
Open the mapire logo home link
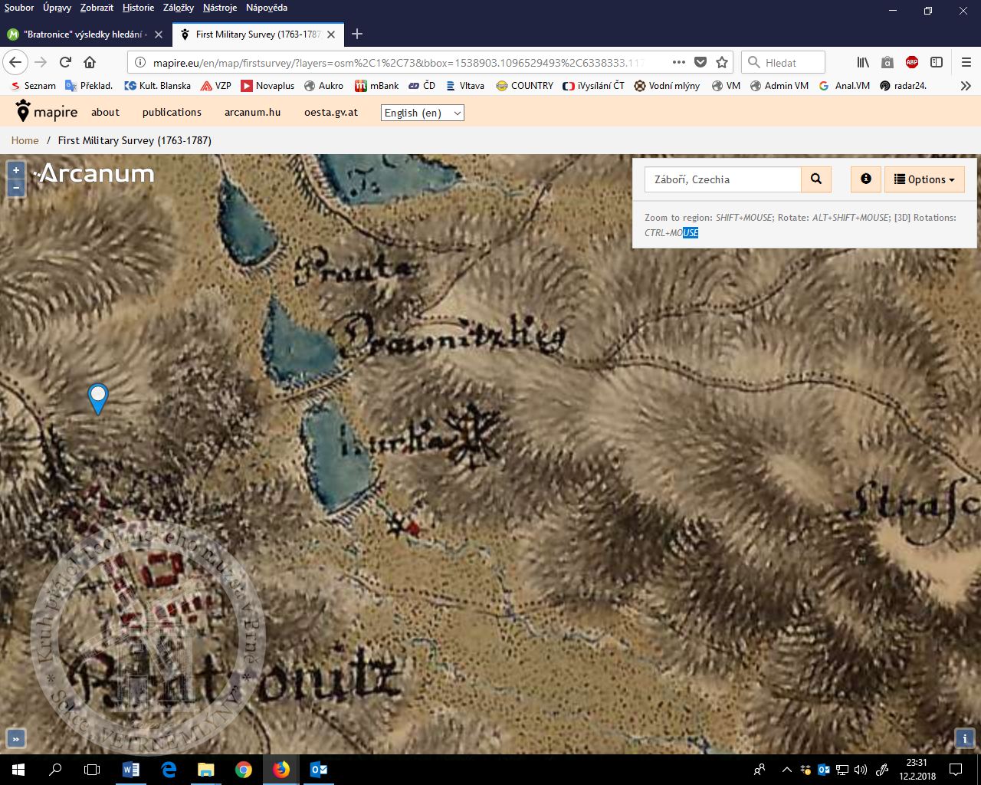click(x=47, y=112)
